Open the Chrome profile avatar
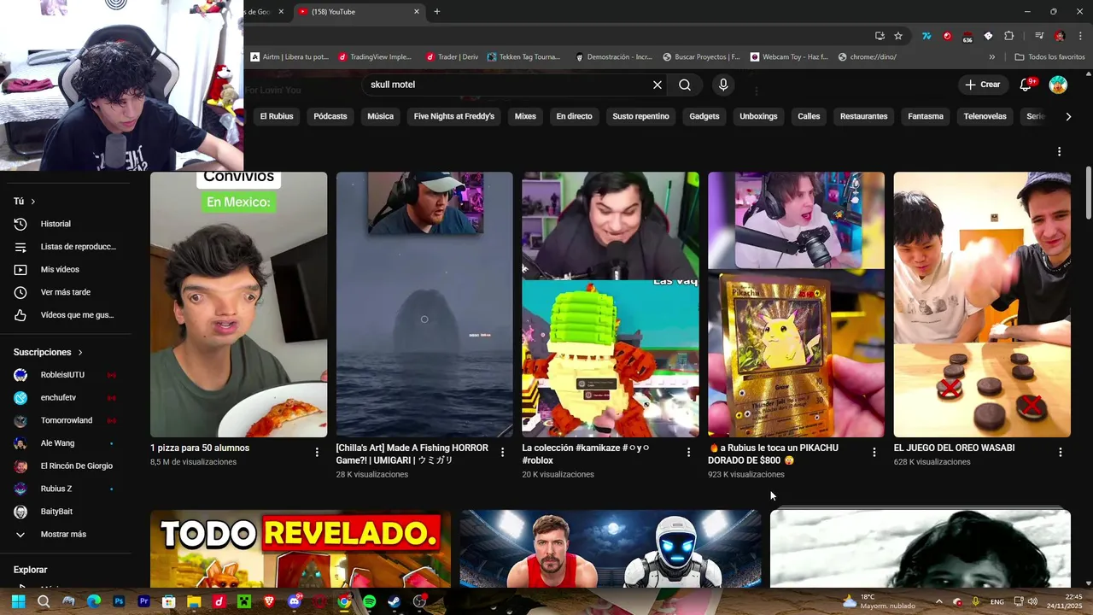Viewport: 1093px width, 615px height. (1060, 36)
